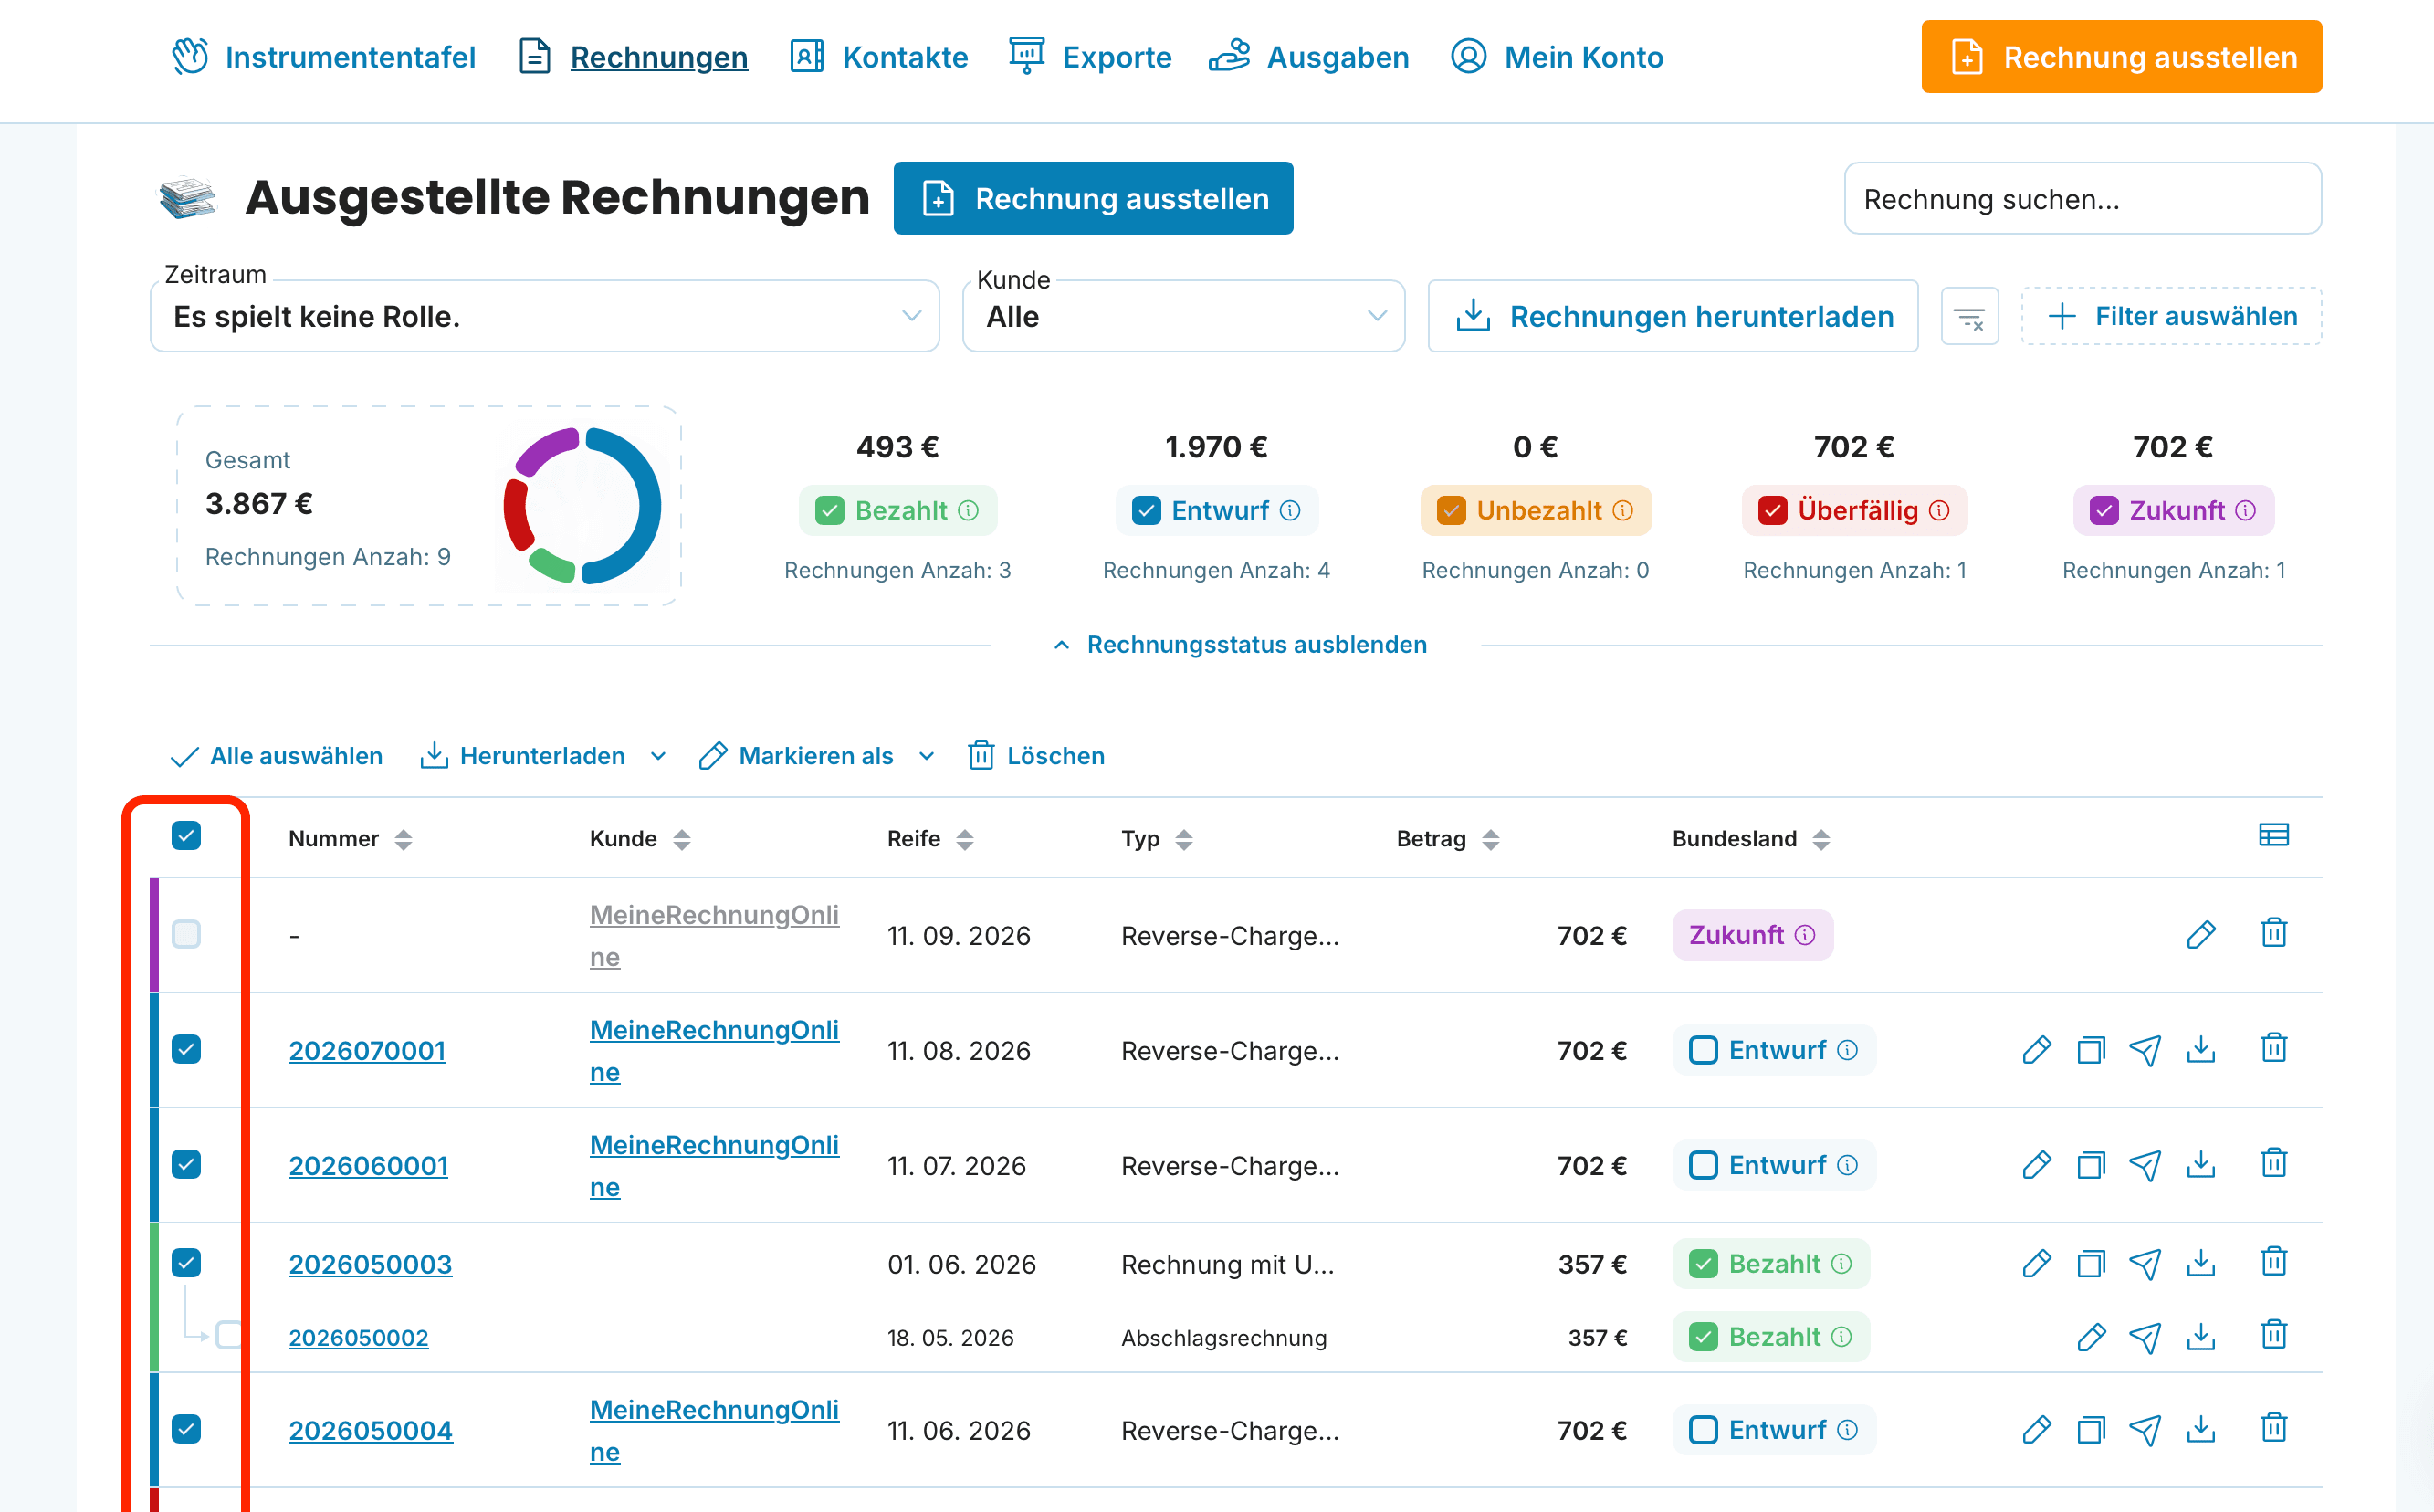Collapse status via Rechnungsstatus ausblenden

click(x=1241, y=645)
